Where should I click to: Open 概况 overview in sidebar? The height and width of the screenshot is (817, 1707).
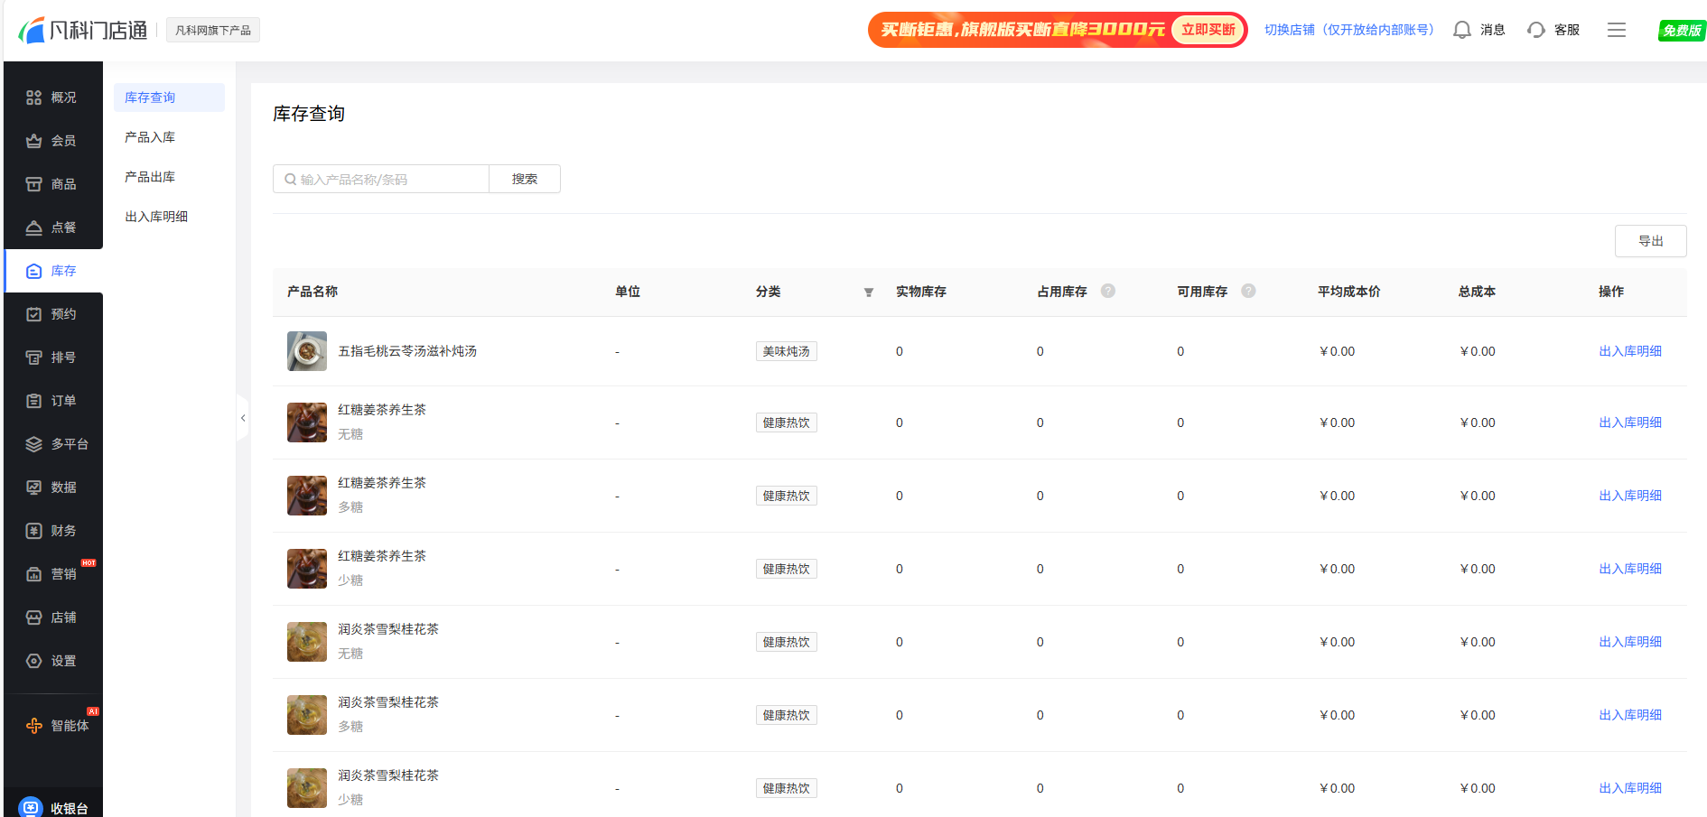pos(52,97)
